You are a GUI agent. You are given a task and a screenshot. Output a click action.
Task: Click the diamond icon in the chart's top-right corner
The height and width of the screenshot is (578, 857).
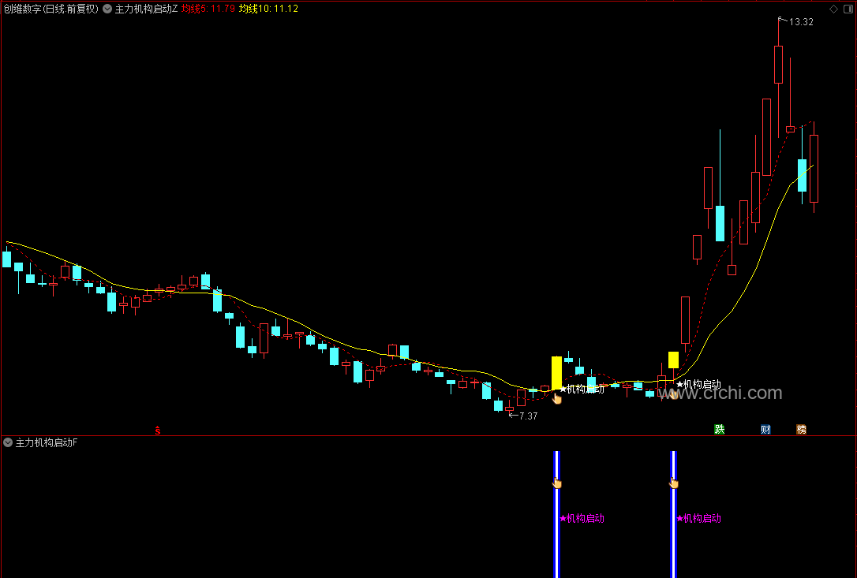click(x=833, y=9)
